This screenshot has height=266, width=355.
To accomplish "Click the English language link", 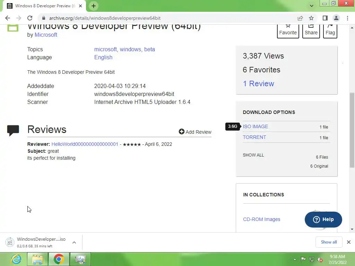I will point(103,57).
